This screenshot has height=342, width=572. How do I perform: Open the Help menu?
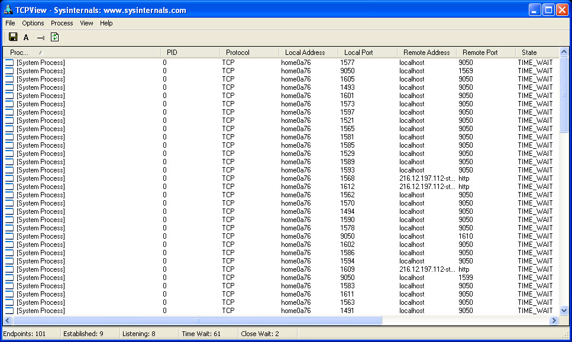click(106, 23)
